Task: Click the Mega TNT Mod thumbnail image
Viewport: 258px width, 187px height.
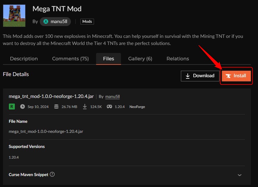Action: click(x=14, y=15)
